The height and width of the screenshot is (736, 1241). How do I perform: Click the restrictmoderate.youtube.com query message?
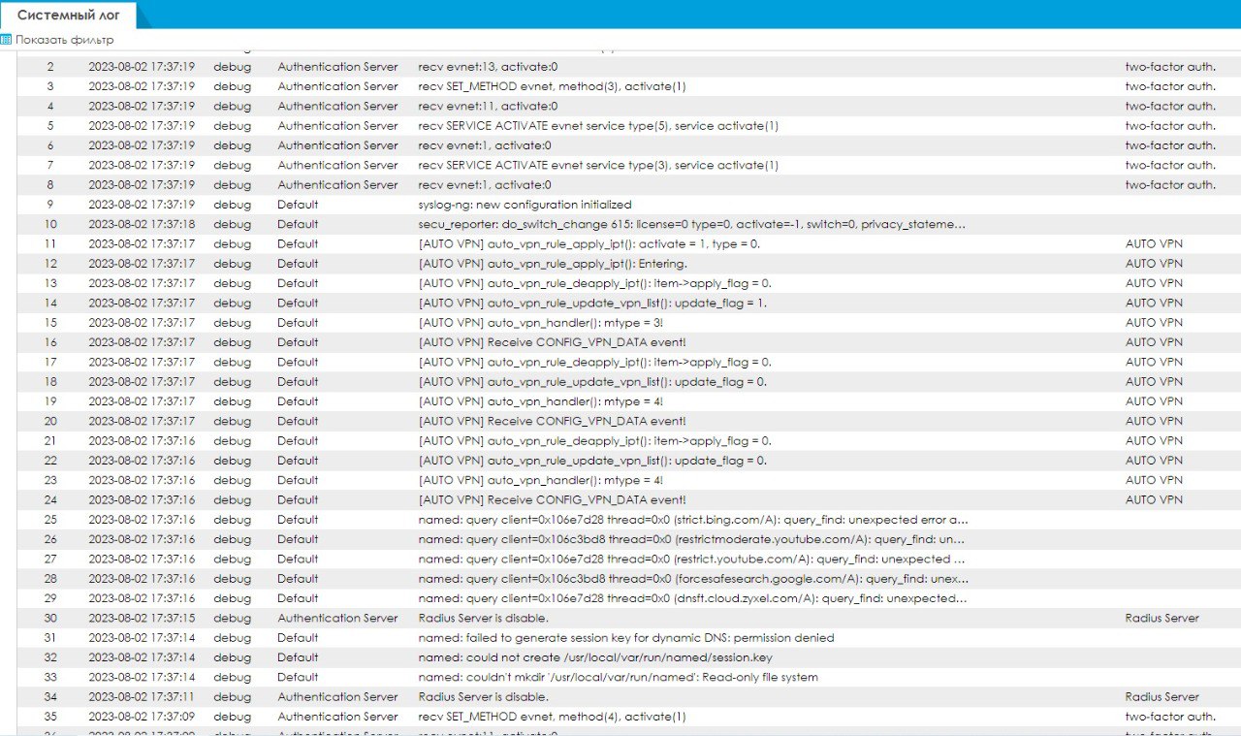pos(692,539)
